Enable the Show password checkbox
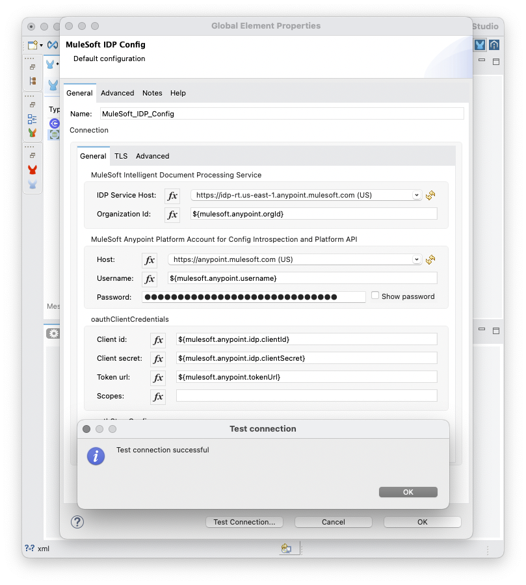The height and width of the screenshot is (585, 526). pos(375,295)
